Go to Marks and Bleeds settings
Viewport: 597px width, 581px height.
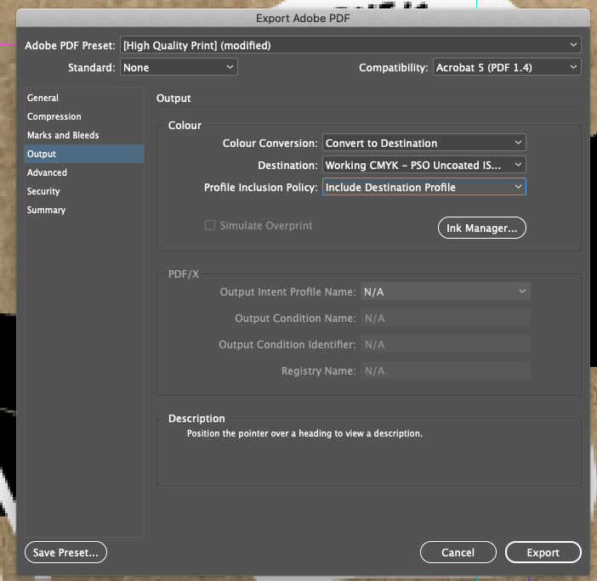point(84,135)
